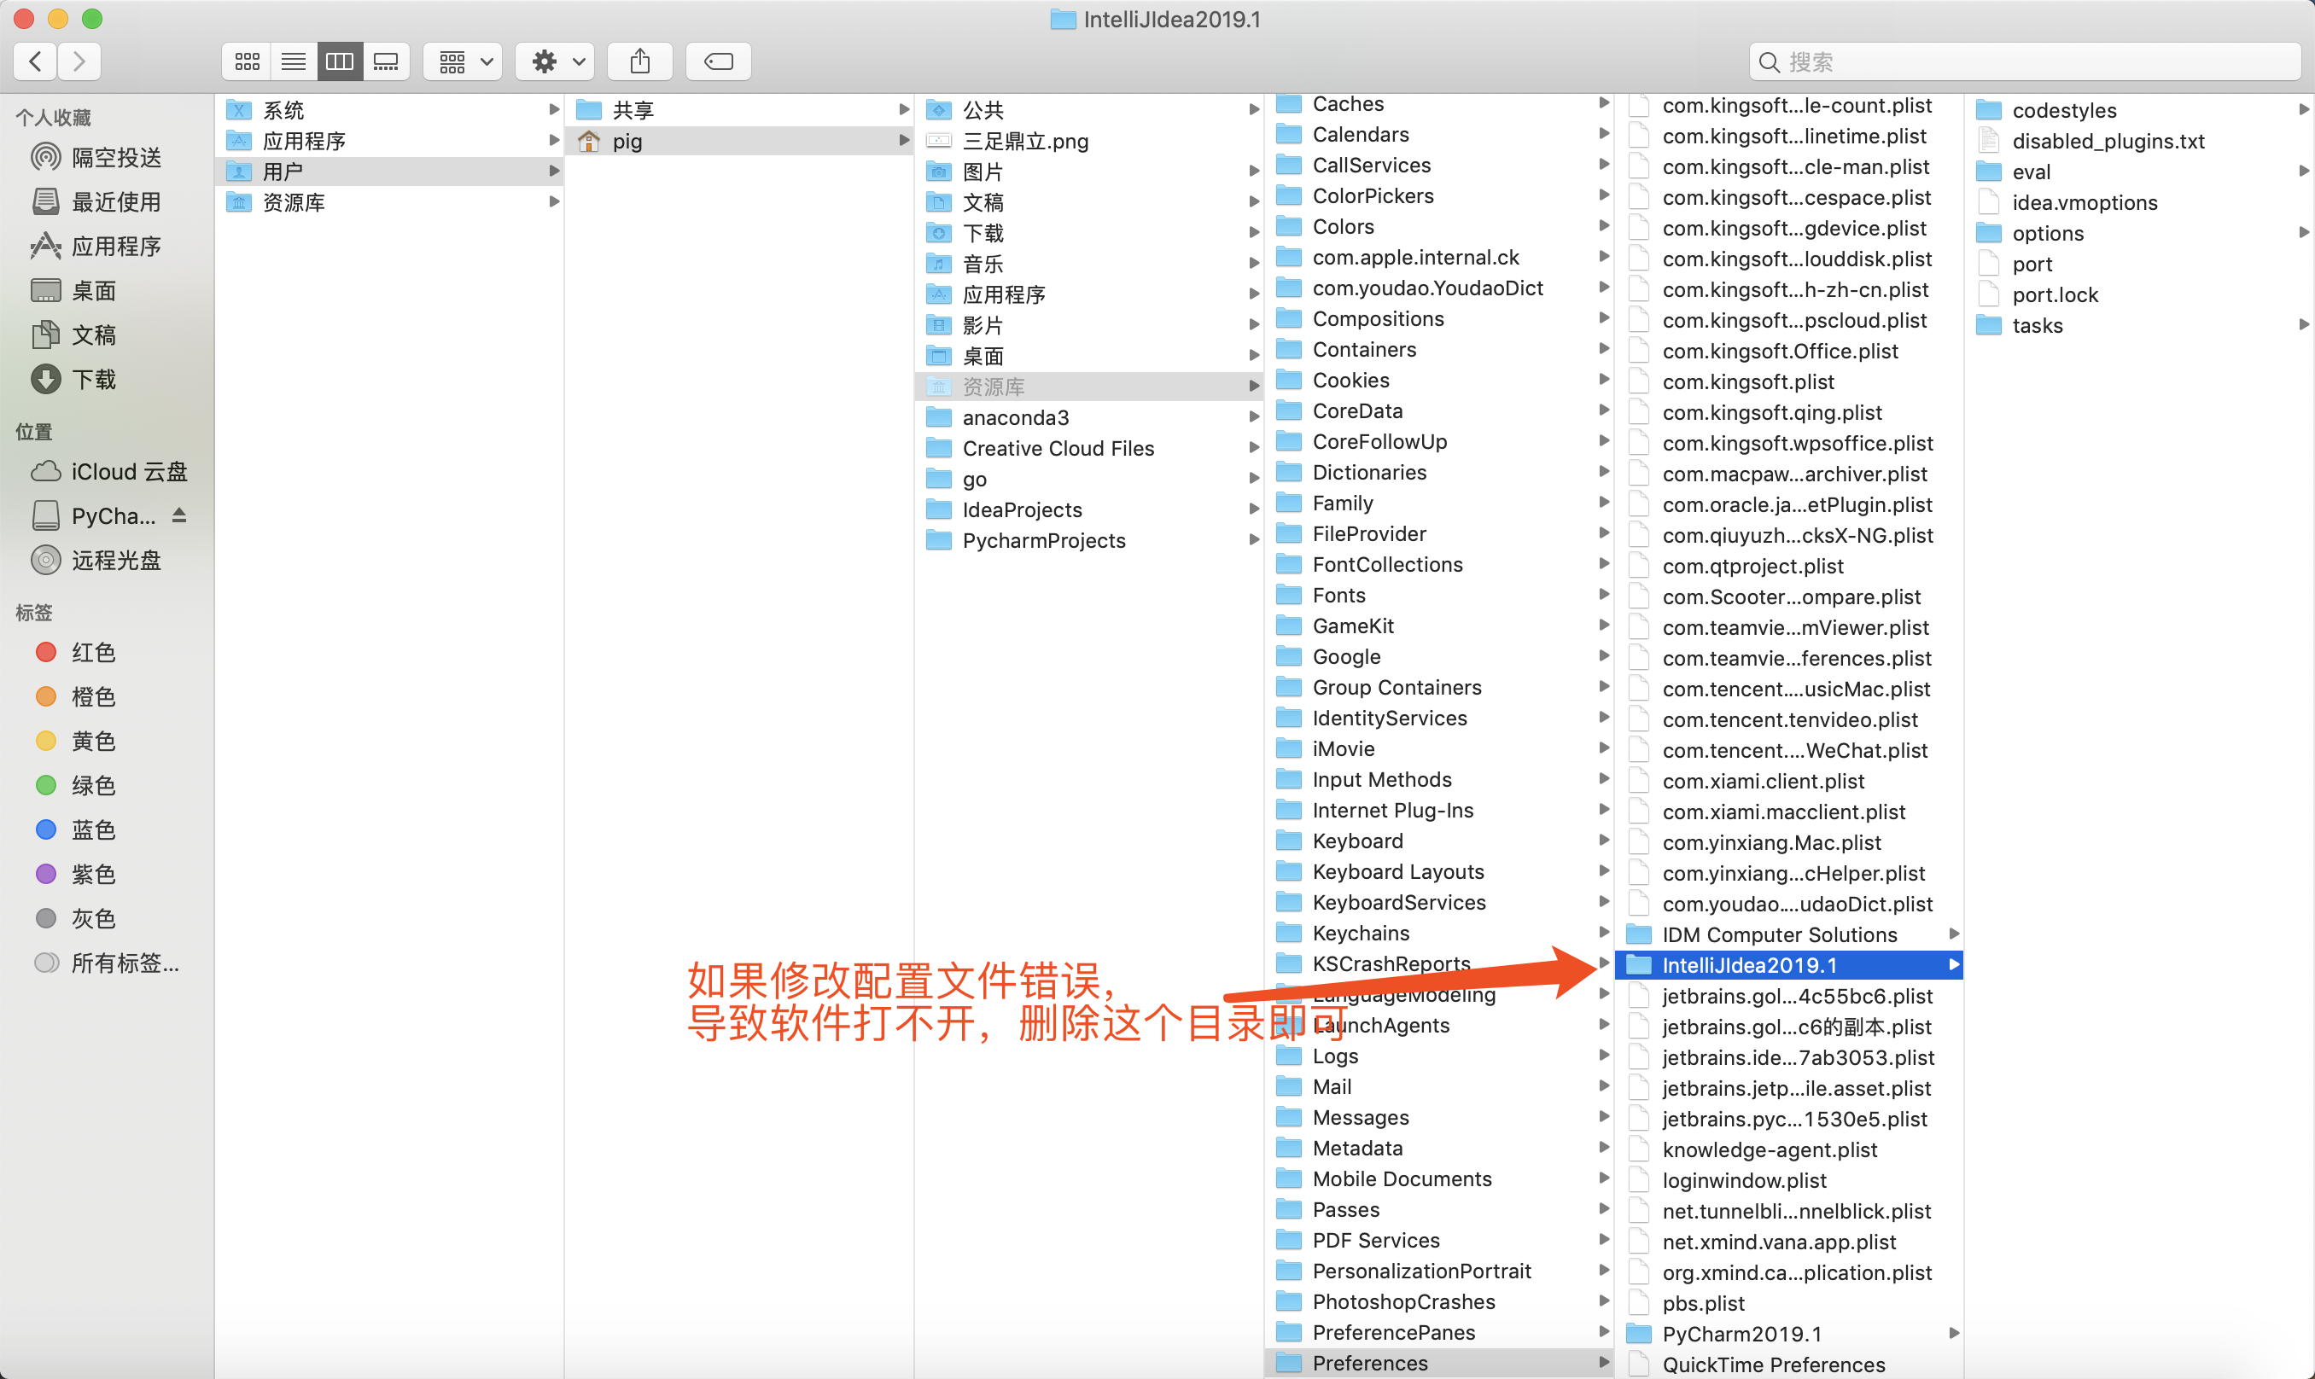The width and height of the screenshot is (2315, 1379).
Task: Click the red 红色 tag
Action: pos(93,652)
